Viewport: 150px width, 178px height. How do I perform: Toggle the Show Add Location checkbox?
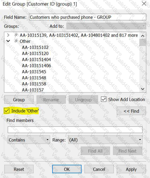click(x=103, y=99)
